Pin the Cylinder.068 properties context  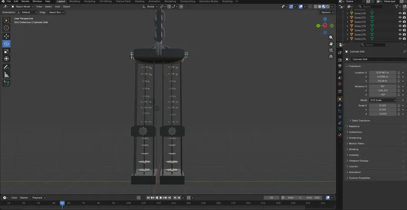tap(404, 52)
